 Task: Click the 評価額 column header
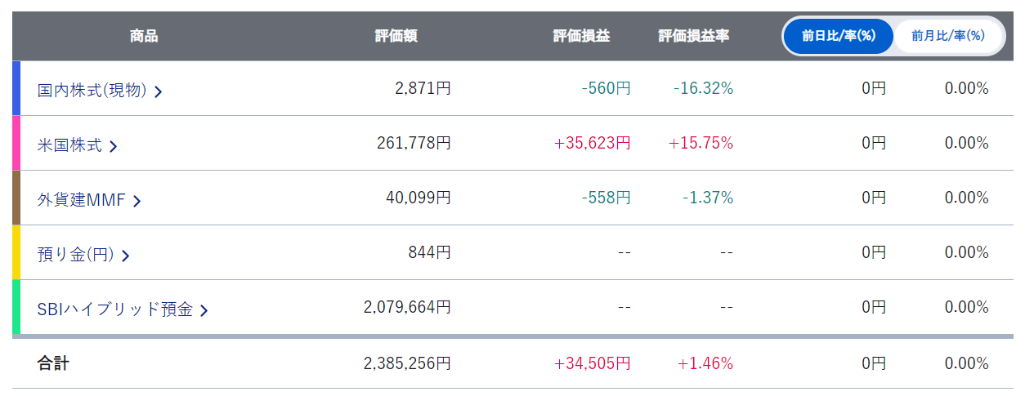[x=396, y=36]
